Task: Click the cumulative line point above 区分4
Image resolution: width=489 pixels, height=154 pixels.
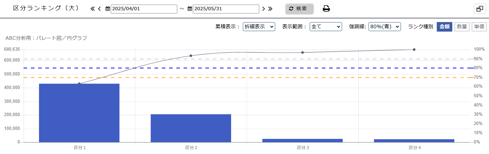Action: (x=414, y=50)
